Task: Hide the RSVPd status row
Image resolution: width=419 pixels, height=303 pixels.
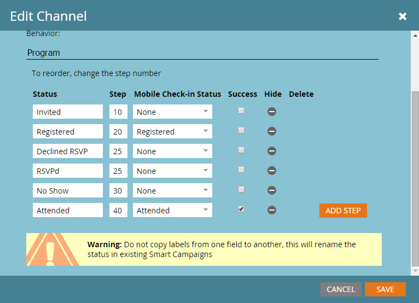Action: pos(271,171)
